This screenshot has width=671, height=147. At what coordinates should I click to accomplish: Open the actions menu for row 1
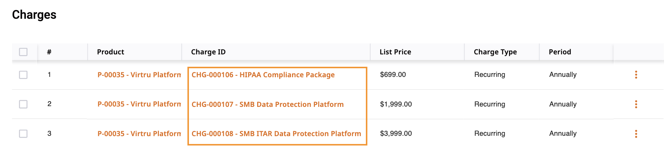[x=636, y=75]
